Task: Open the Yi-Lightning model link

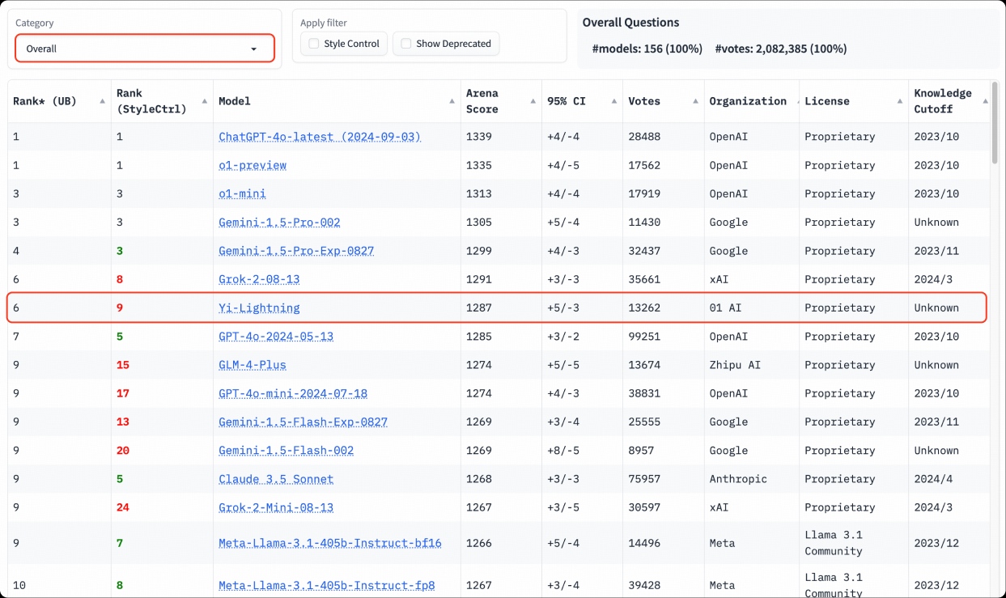Action: tap(259, 308)
